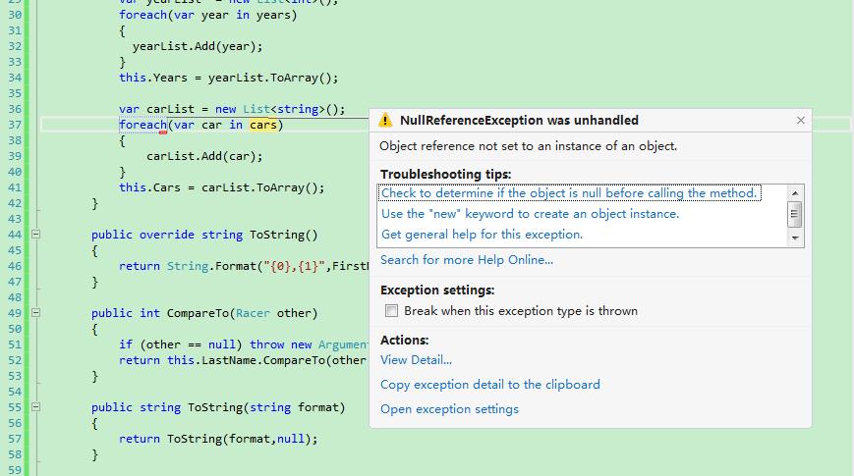The width and height of the screenshot is (854, 476).
Task: Click line number 37 in the gutter
Action: 14,125
